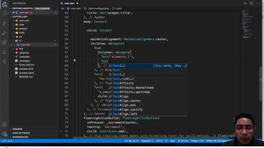Choose TextAlign.end suggestion
This screenshot has width=264, height=148.
(x=148, y=105)
